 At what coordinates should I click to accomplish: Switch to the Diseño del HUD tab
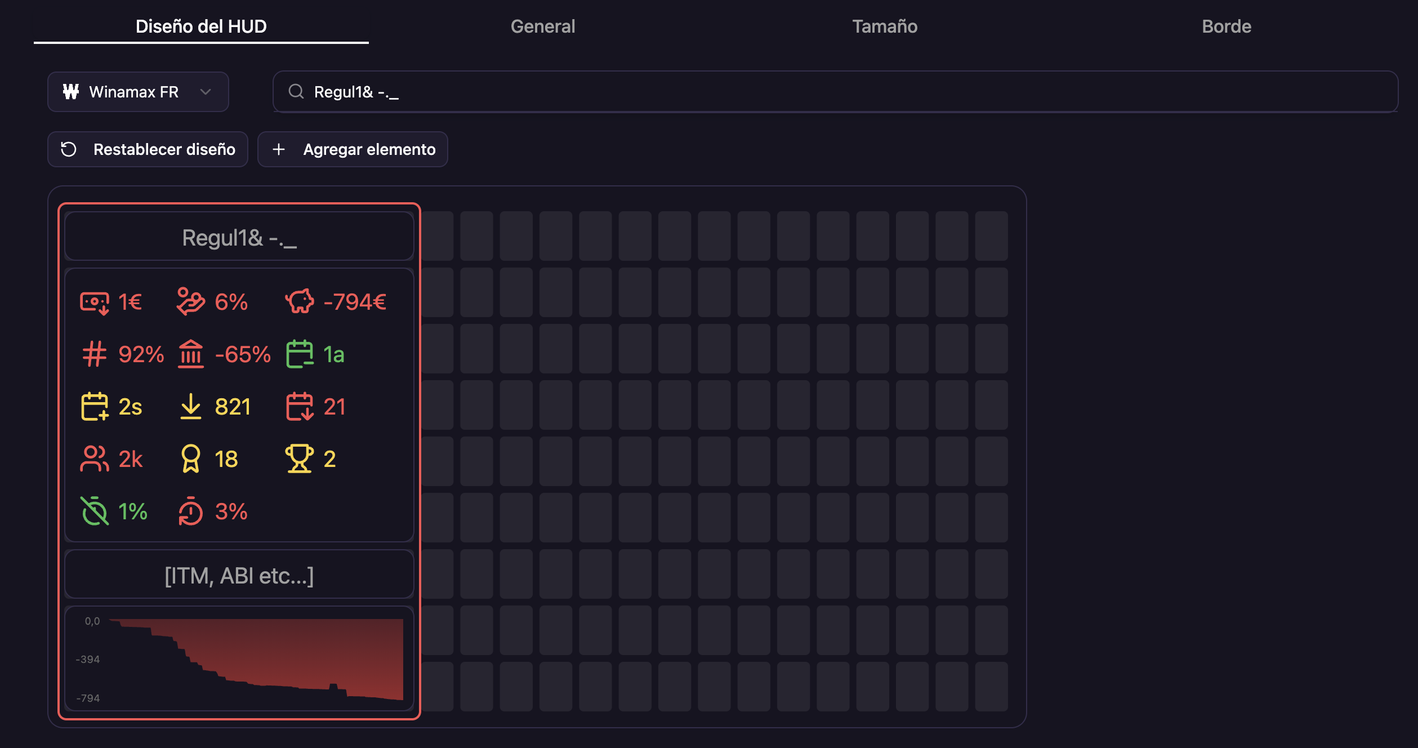coord(201,26)
